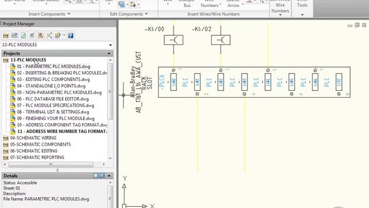
Task: Click the magnifier Surfer icon
Action: tap(40, 36)
